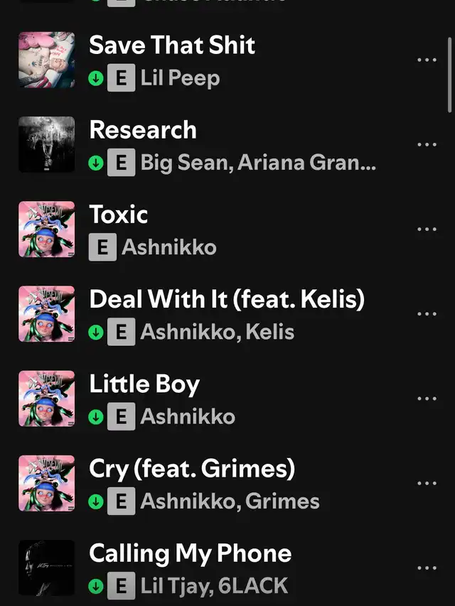Click Calling My Phone album artwork
Viewport: 455px width, 606px height.
click(x=46, y=568)
